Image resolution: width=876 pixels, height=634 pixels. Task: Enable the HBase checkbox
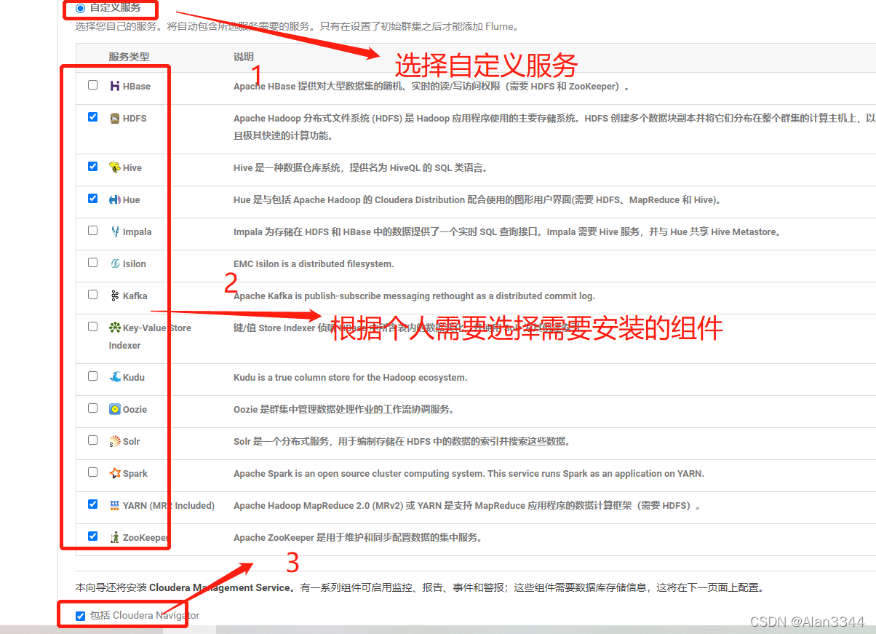point(92,84)
